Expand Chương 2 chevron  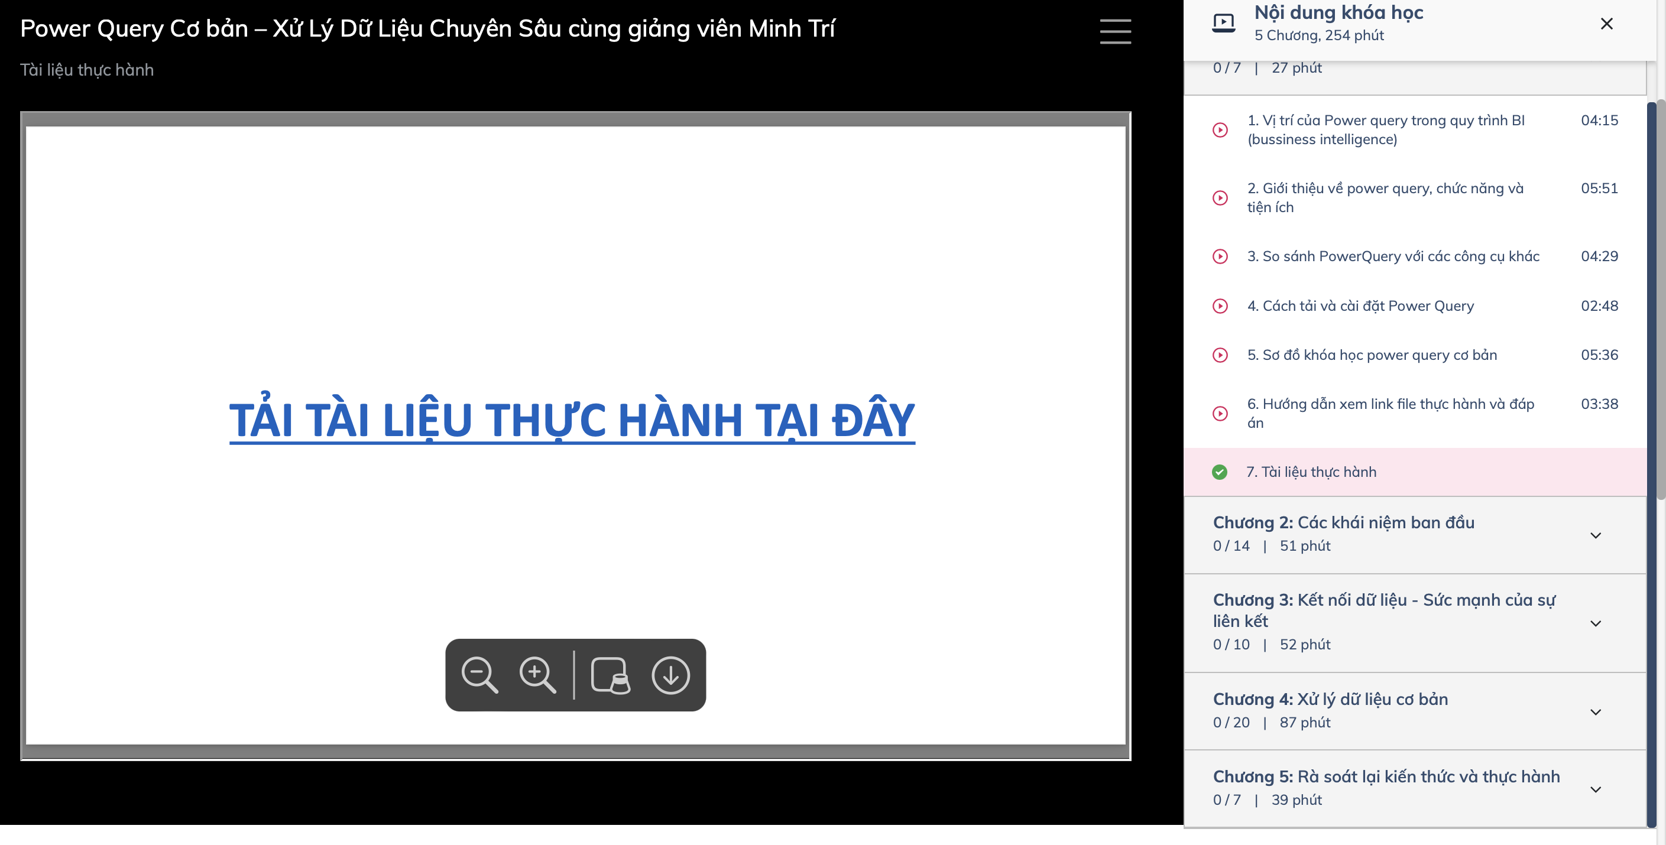[x=1596, y=535]
